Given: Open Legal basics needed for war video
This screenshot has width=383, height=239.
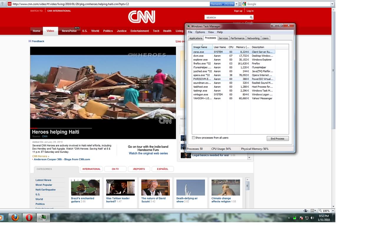Looking at the screenshot, I should click(211, 155).
